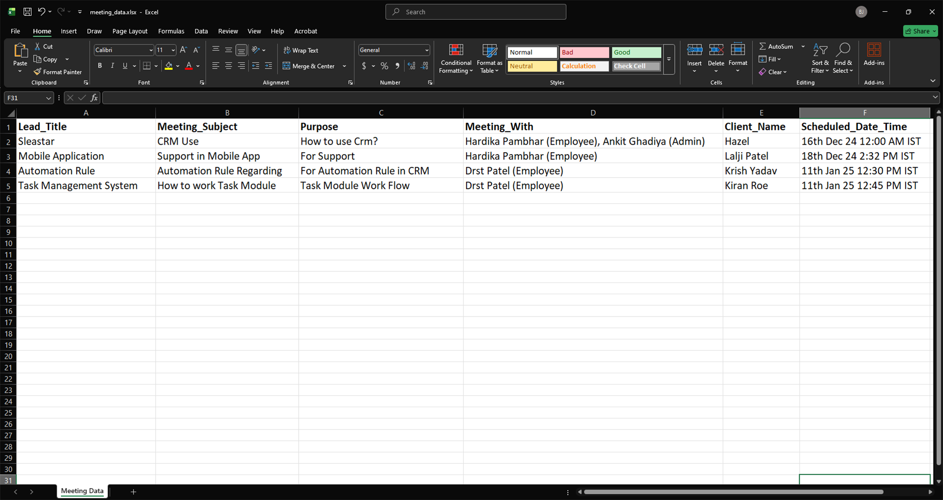Click the Search box in title bar

[475, 12]
